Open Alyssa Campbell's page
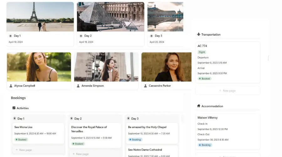 (x=25, y=86)
